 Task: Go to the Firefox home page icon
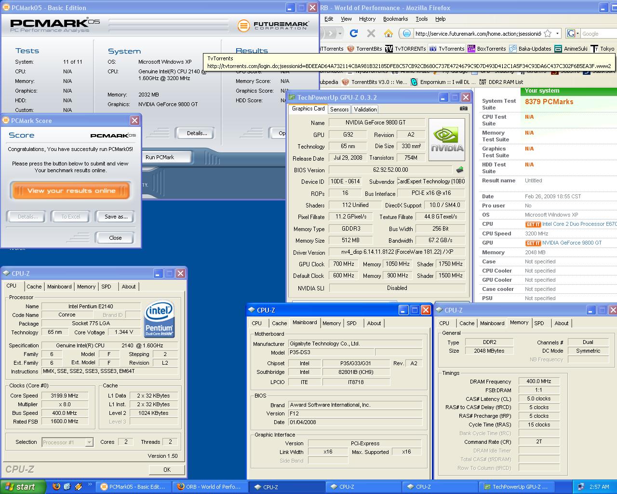pyautogui.click(x=389, y=33)
